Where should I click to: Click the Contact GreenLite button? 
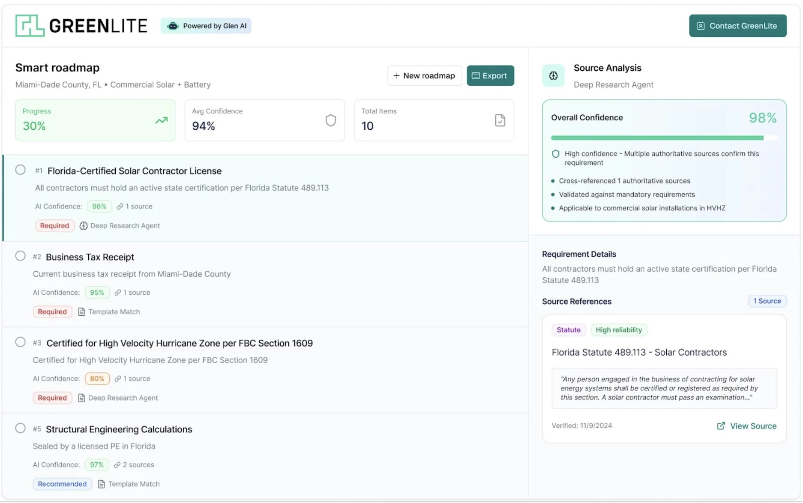pos(737,26)
